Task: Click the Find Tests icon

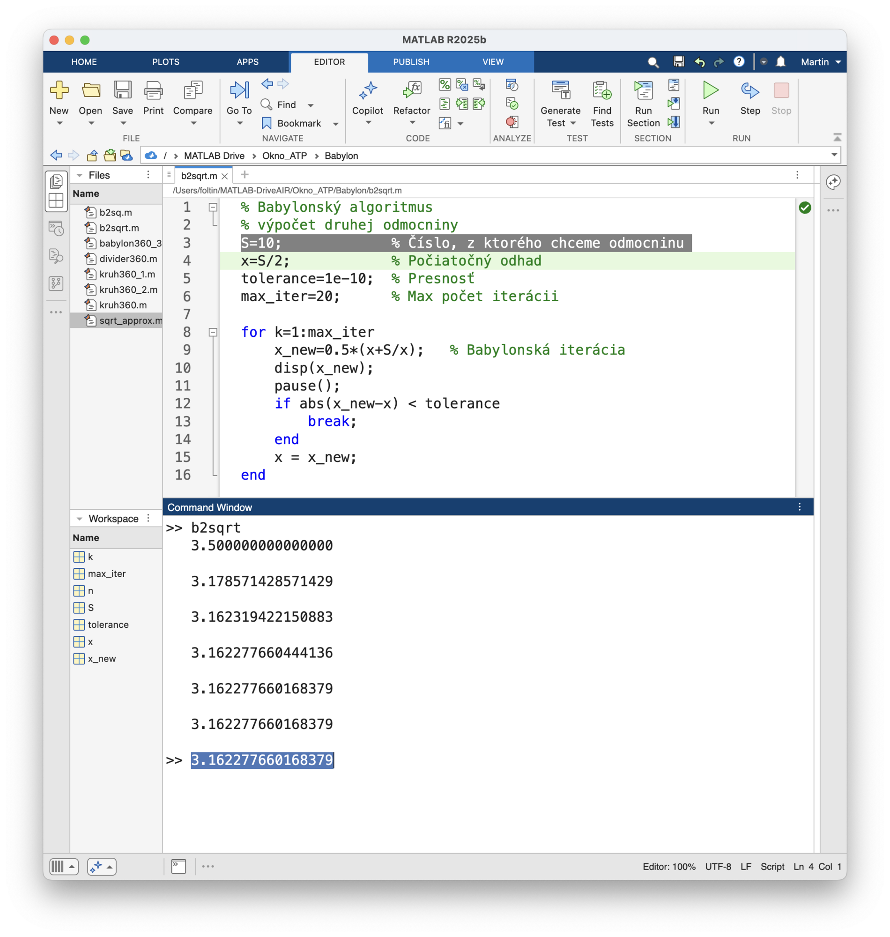Action: (601, 90)
